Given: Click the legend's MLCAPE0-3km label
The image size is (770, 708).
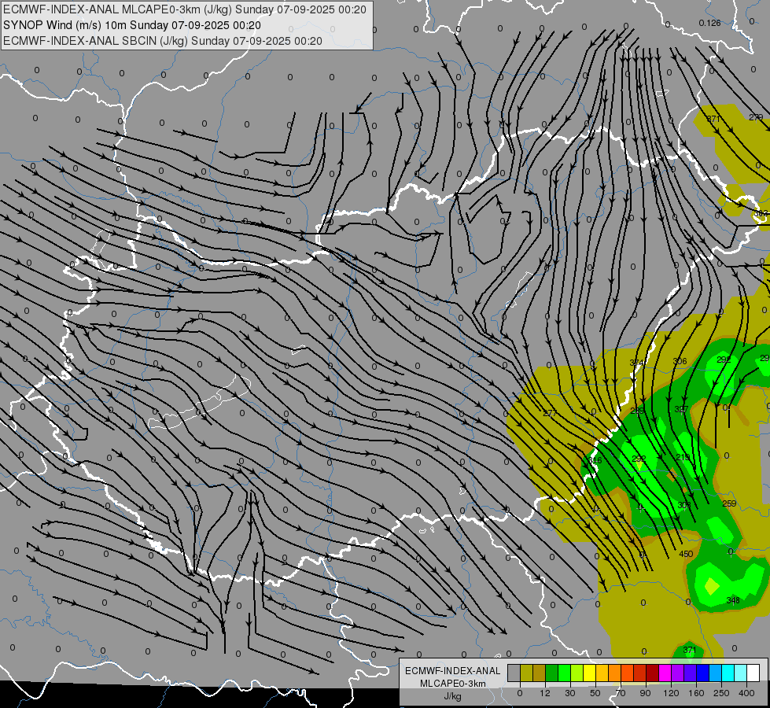Looking at the screenshot, I should click(x=452, y=684).
